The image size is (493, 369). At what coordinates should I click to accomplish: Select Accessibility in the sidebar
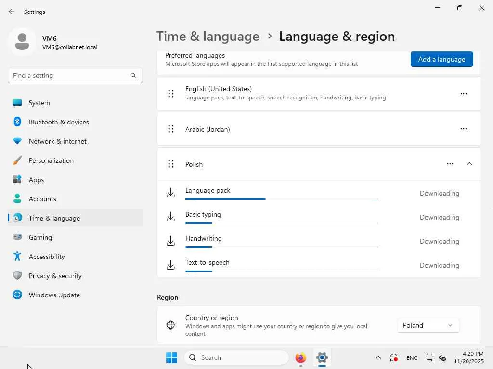(x=47, y=257)
